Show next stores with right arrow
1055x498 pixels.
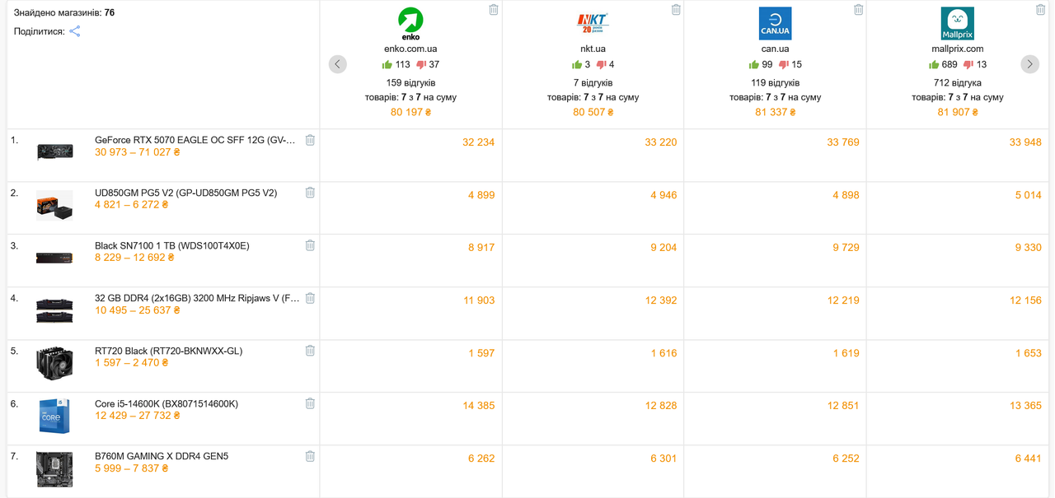click(1029, 64)
